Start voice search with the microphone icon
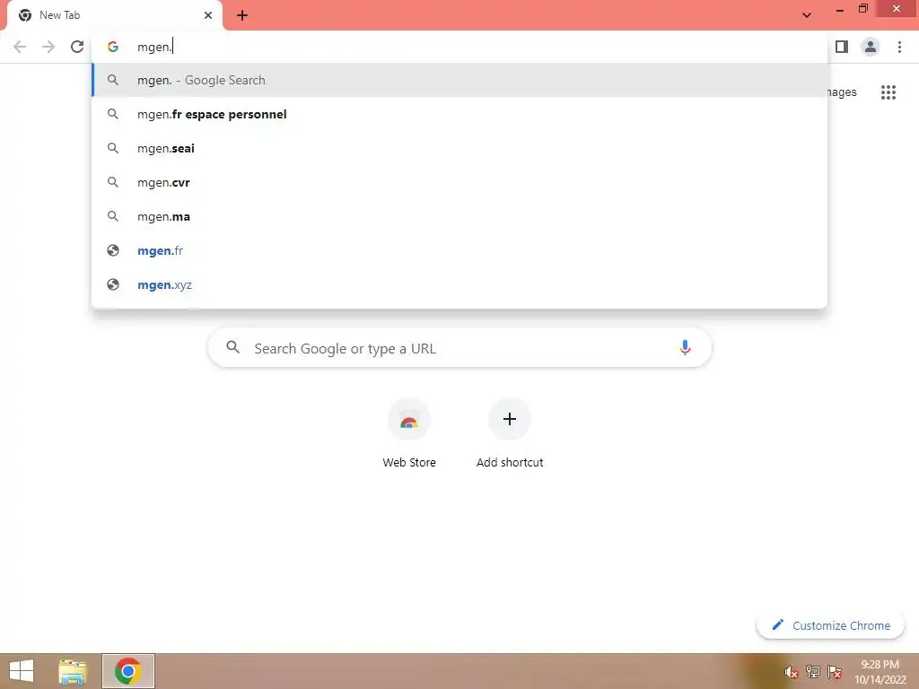 point(685,347)
